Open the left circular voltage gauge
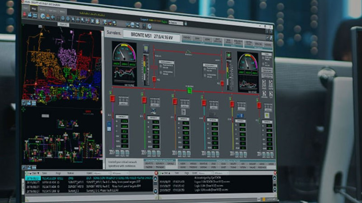Image resolution: width=362 pixels, height=203 pixels. tap(124, 53)
